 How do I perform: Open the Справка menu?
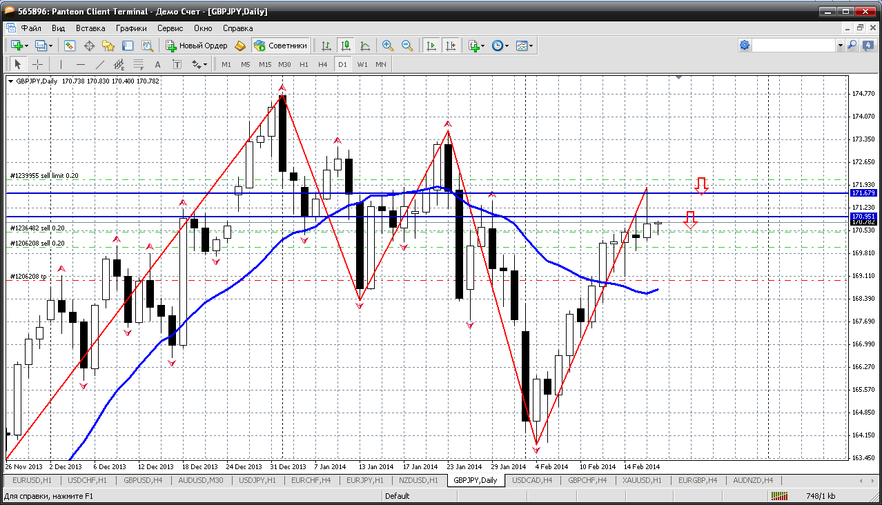click(238, 28)
